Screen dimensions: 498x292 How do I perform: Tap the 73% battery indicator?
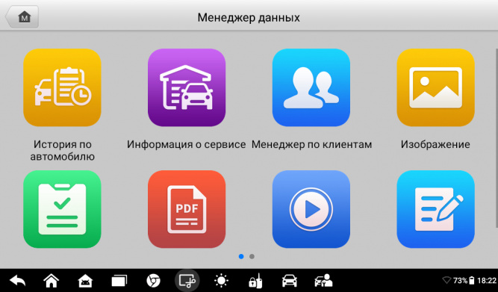(464, 281)
